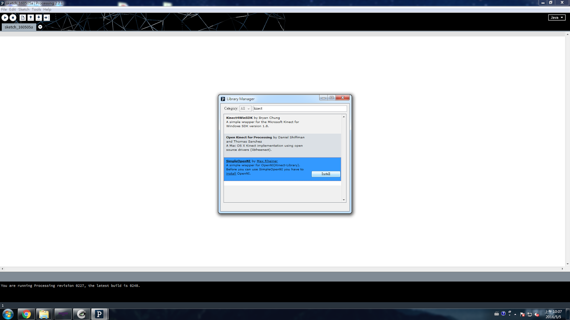Close the Library Manager dialog
The image size is (570, 320).
(x=343, y=98)
